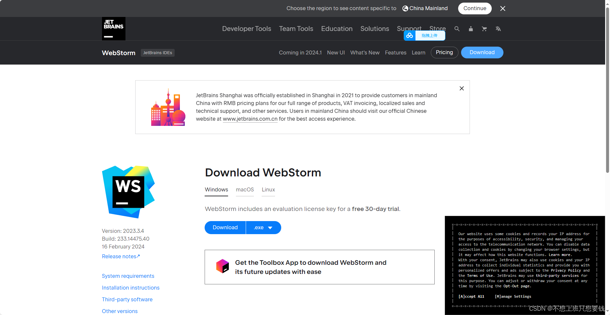Click the Toolbox App hexagon icon
Screen dimensions: 610x315
[x=223, y=266]
